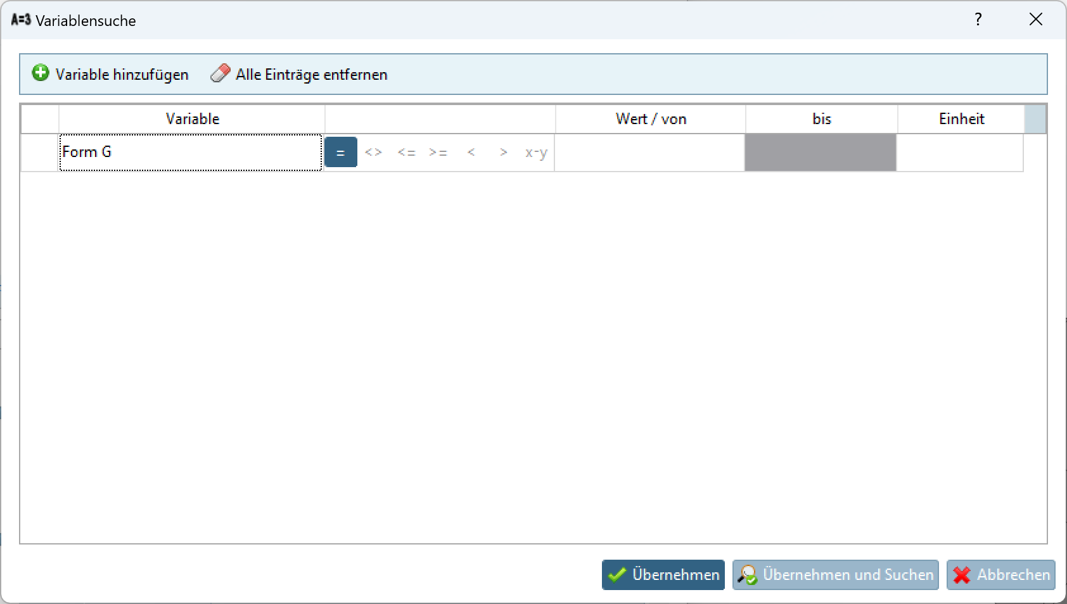
Task: Apply and search with Übernehmen und Suchen
Action: pyautogui.click(x=835, y=575)
